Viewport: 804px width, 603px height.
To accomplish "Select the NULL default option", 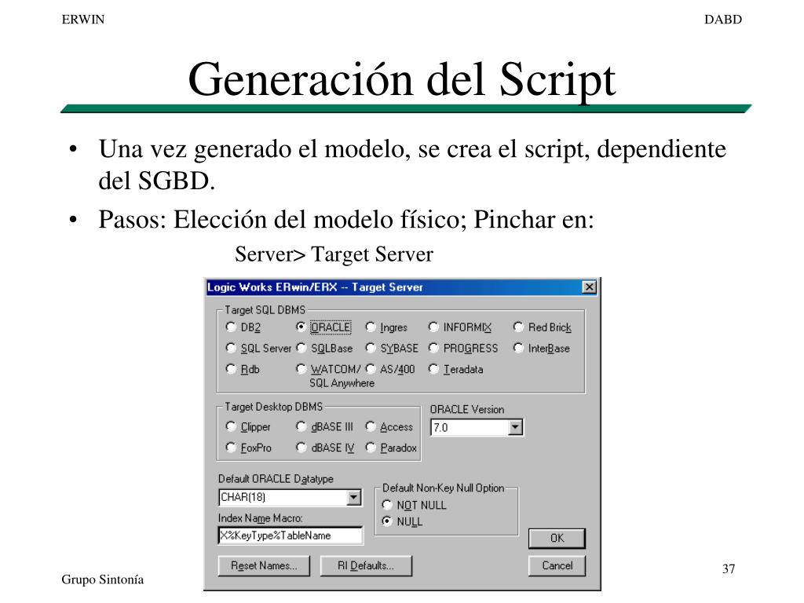I will (x=387, y=521).
